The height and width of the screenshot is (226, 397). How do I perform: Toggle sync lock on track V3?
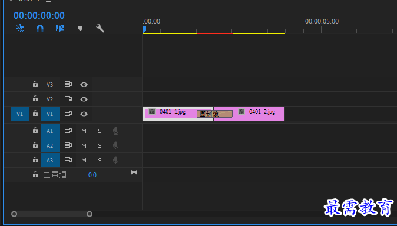click(68, 84)
